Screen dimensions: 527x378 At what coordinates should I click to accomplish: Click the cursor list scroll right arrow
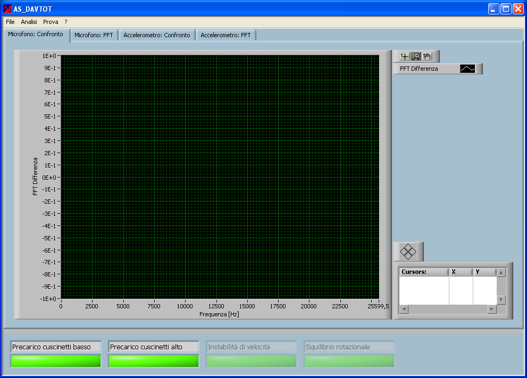click(492, 309)
